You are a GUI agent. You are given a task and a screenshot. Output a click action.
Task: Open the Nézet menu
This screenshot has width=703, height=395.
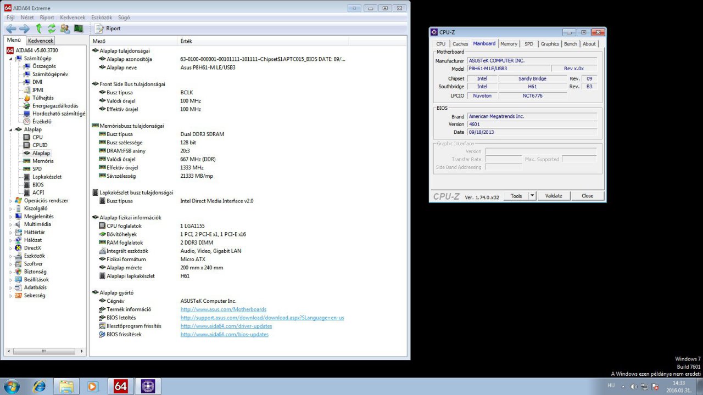[x=27, y=18]
